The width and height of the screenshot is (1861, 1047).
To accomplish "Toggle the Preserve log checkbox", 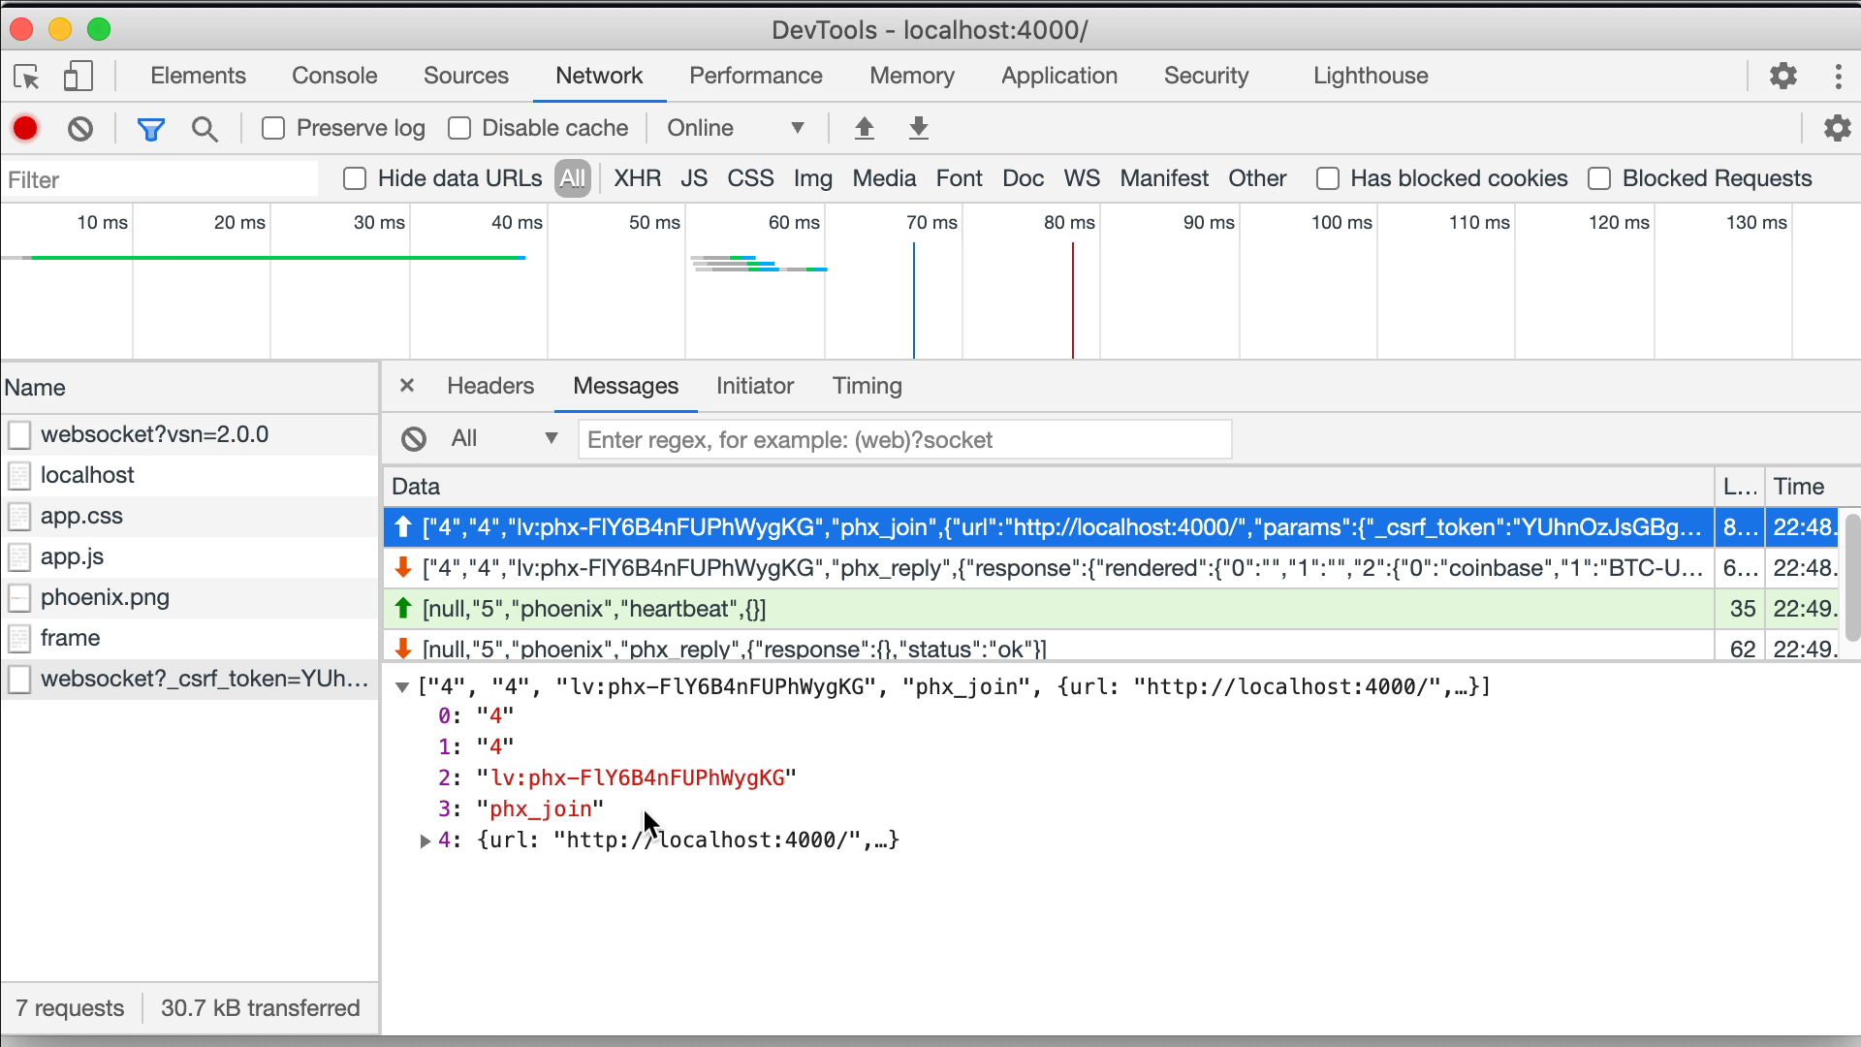I will (x=272, y=128).
